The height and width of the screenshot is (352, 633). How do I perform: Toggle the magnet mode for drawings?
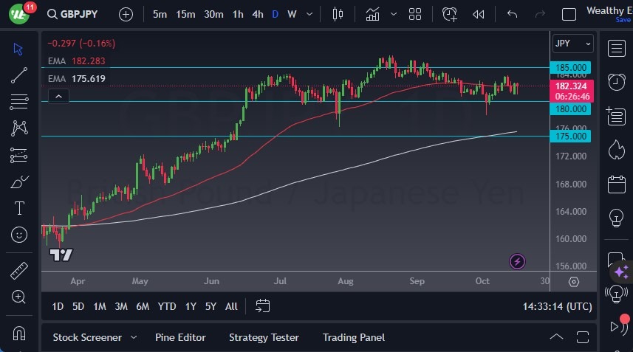(19, 333)
